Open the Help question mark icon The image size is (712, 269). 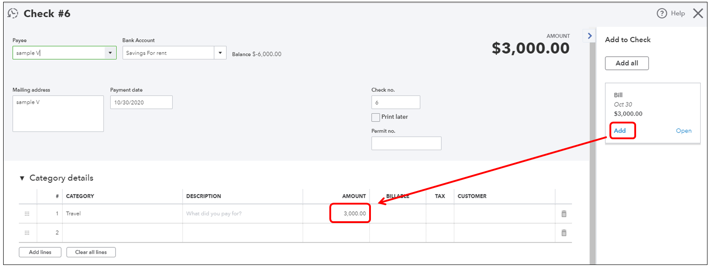(661, 14)
